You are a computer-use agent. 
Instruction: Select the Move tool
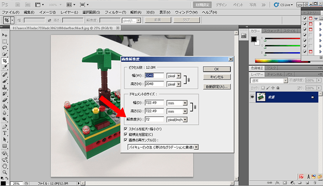point(5,34)
